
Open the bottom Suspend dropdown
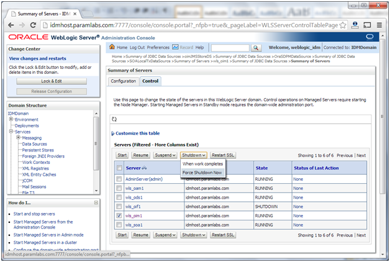tap(165, 235)
